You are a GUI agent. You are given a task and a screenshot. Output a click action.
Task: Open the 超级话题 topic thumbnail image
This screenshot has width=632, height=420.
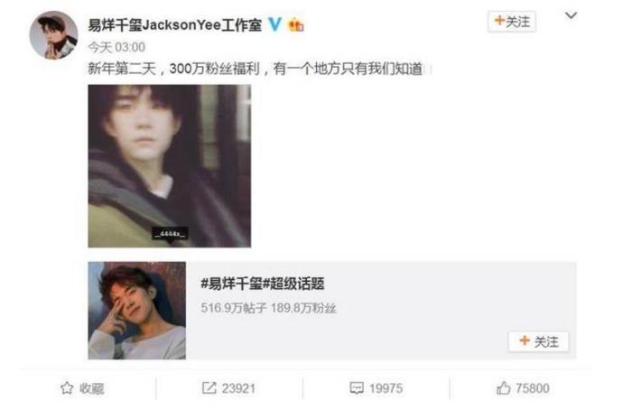[x=137, y=311]
